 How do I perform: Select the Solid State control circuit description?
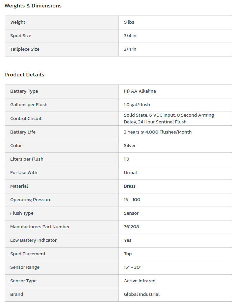[169, 119]
